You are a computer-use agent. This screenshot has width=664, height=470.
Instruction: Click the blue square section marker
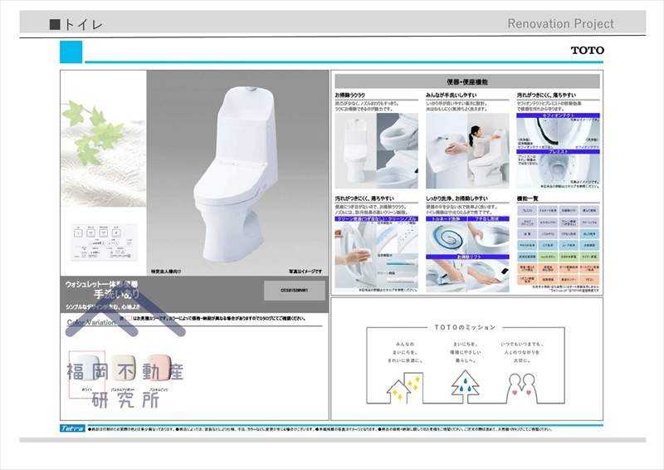coord(71,52)
